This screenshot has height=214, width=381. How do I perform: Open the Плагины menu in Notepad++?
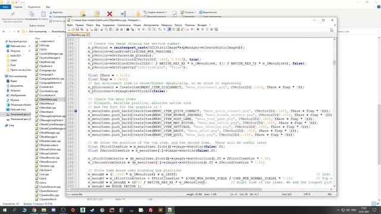pyautogui.click(x=190, y=25)
